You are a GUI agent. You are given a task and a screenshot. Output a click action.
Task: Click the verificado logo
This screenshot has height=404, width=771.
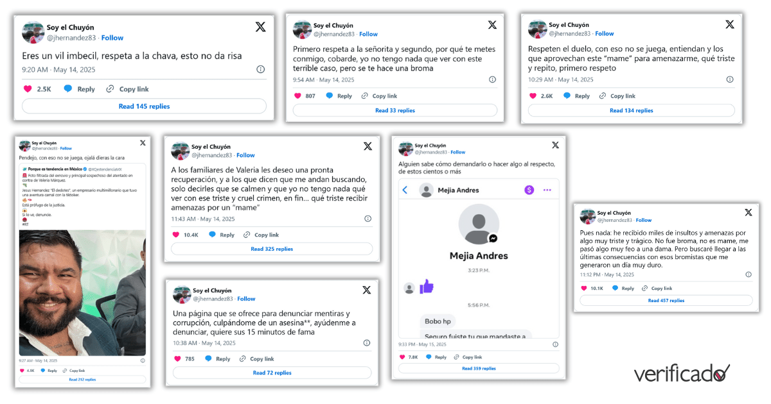click(x=682, y=373)
